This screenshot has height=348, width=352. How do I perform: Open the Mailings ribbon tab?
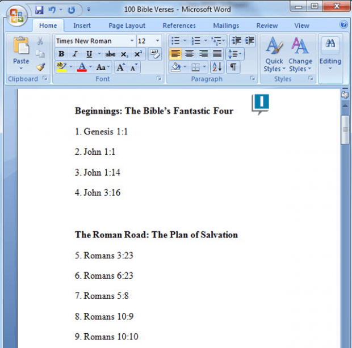tap(226, 26)
